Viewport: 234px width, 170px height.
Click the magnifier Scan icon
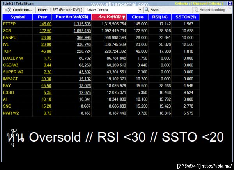click(147, 10)
